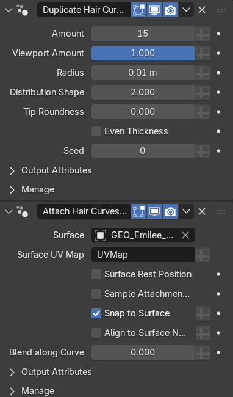
Task: Enable the Align to Surface Normal checkbox
Action: tap(96, 333)
